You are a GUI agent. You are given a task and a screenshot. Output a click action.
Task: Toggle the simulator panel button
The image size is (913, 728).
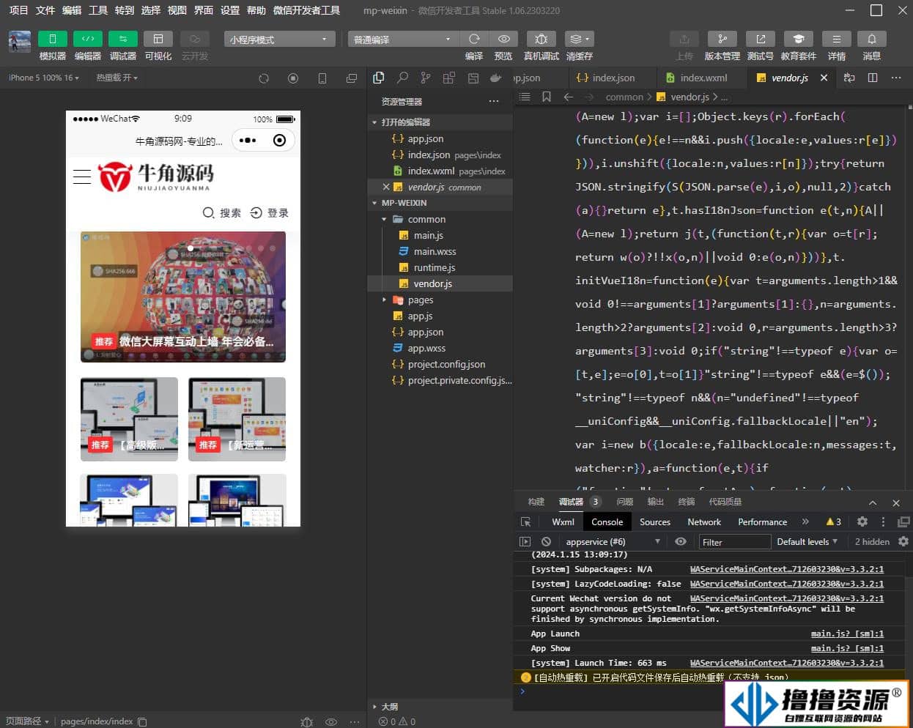52,39
